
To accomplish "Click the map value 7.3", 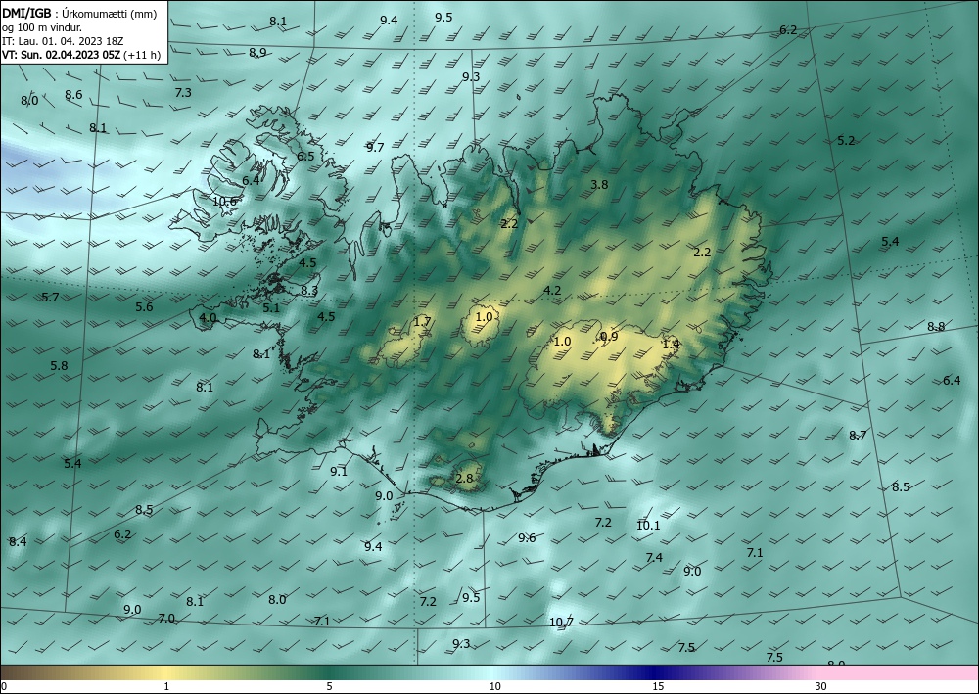I will 183,92.
